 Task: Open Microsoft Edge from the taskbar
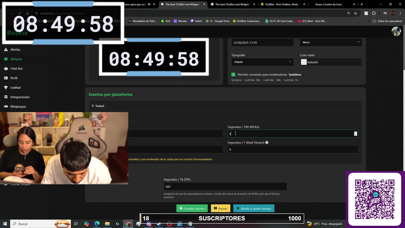point(97,224)
